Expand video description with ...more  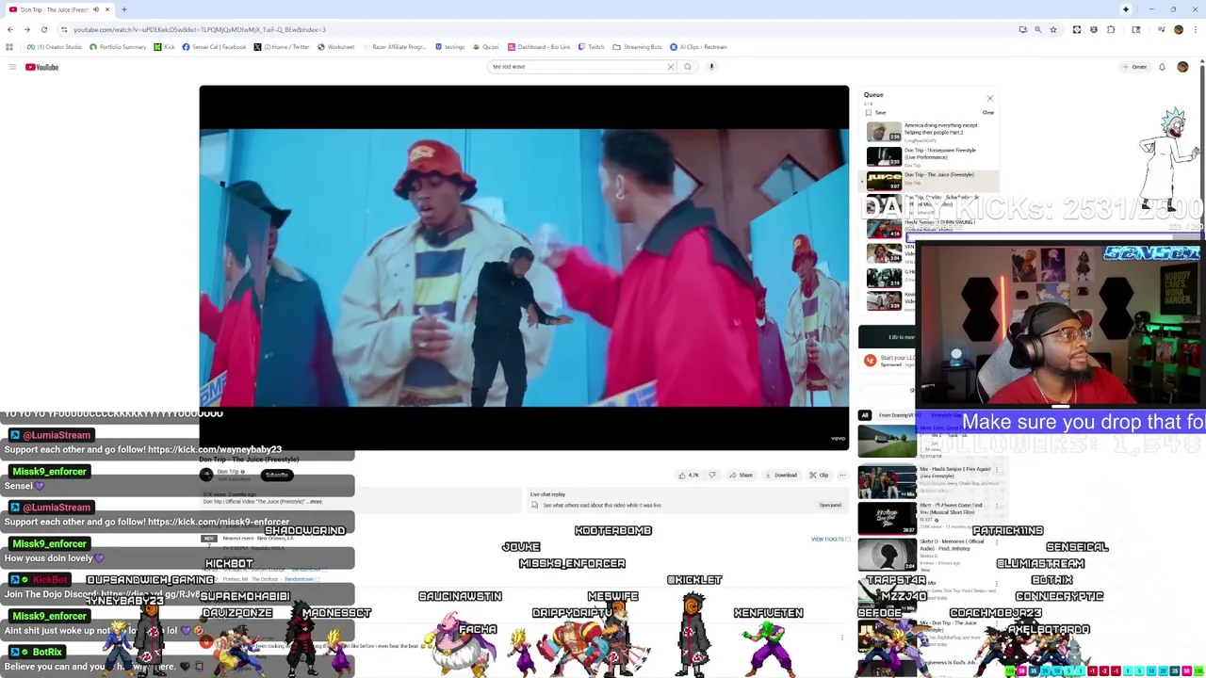314,502
